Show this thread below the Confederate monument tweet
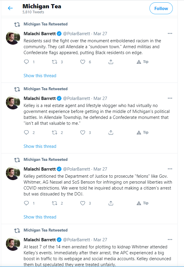Viewport: 184px width, 267px height. point(40,146)
